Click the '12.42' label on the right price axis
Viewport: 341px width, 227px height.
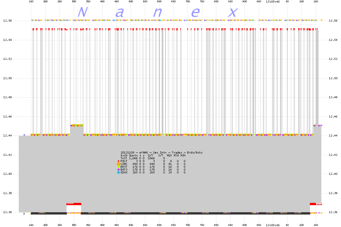pyautogui.click(x=333, y=155)
